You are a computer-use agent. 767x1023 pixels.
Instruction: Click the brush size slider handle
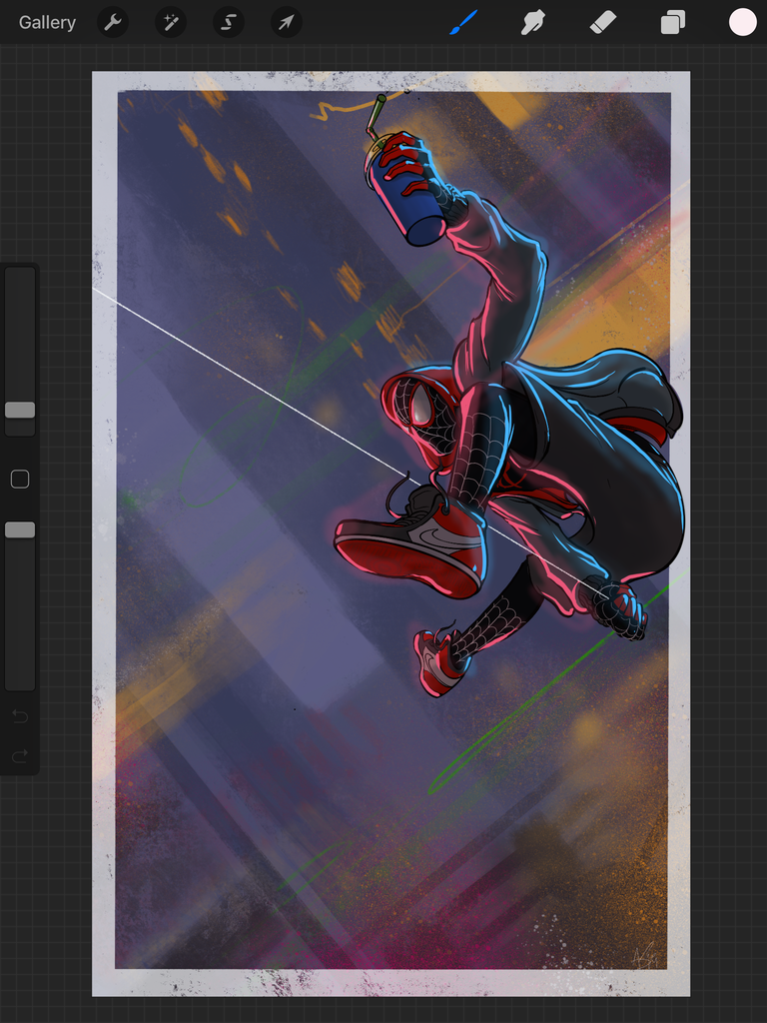point(20,410)
